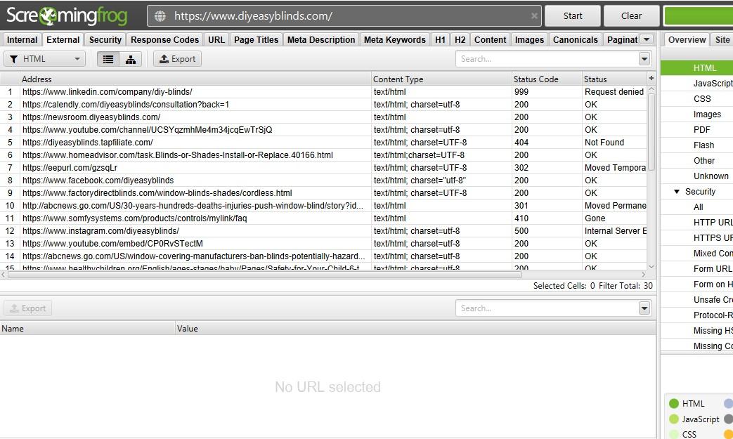Switch to the Internal tab

coord(21,39)
